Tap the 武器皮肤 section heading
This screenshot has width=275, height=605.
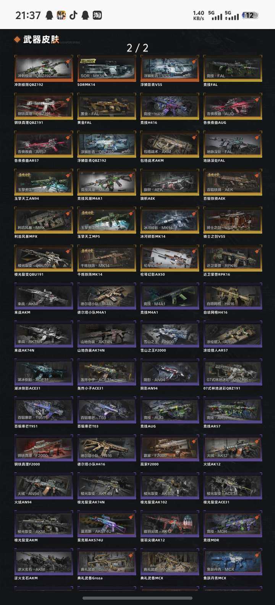(41, 39)
